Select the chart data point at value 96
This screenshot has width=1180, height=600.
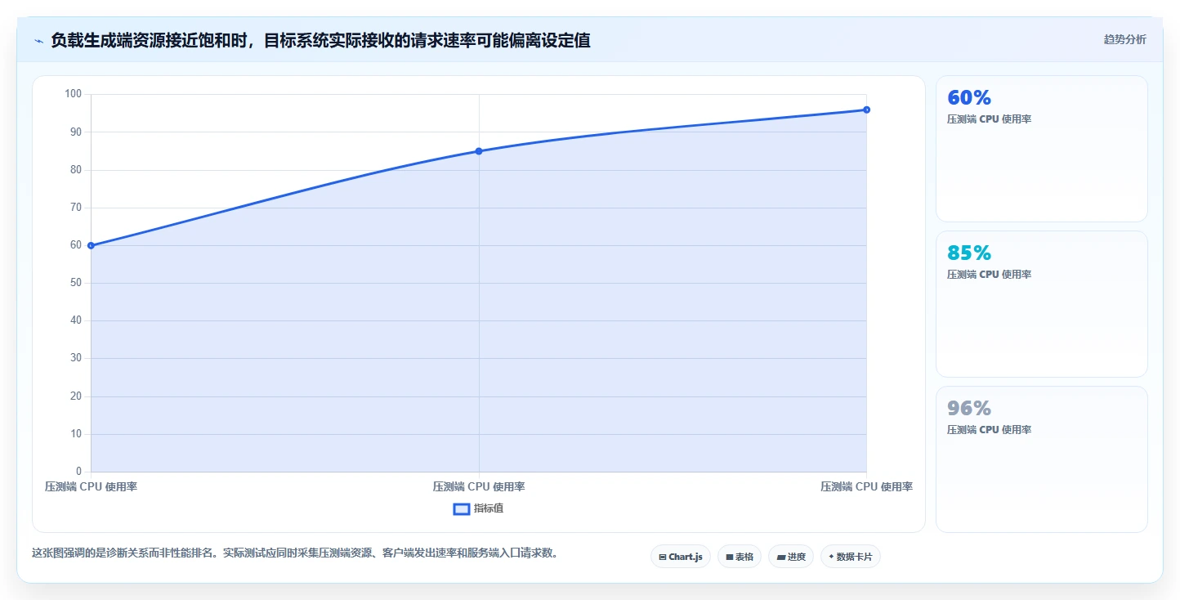[x=866, y=110]
